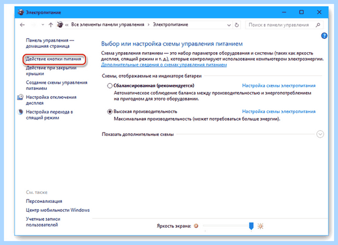The width and height of the screenshot is (338, 245).
Task: Open Дополнительные сведения о схемах управления питанием
Action: tap(164, 65)
